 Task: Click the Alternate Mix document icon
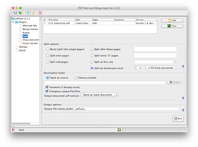point(20,26)
